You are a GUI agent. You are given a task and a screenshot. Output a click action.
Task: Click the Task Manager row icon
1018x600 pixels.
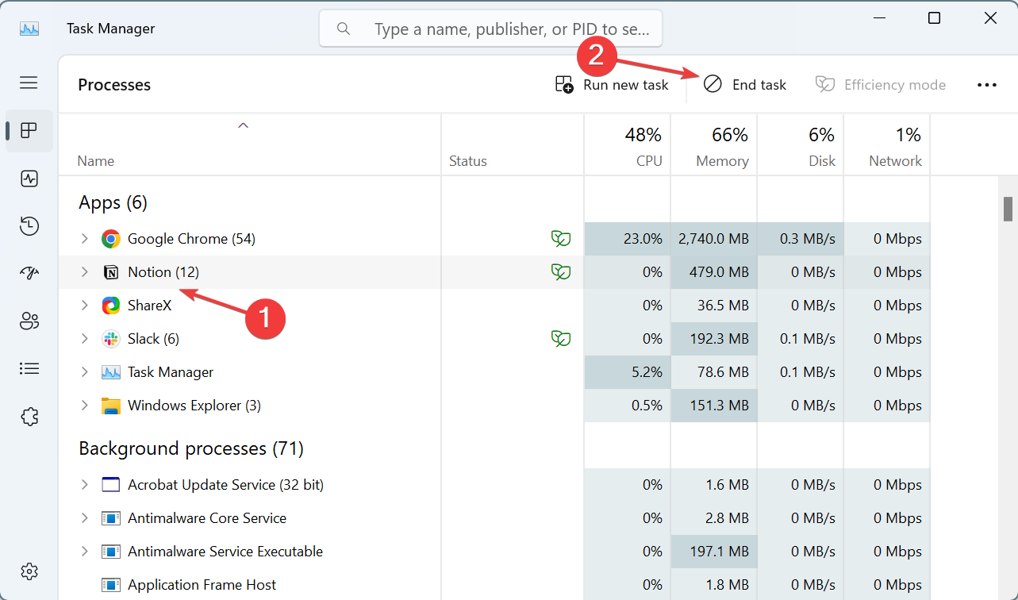(110, 372)
